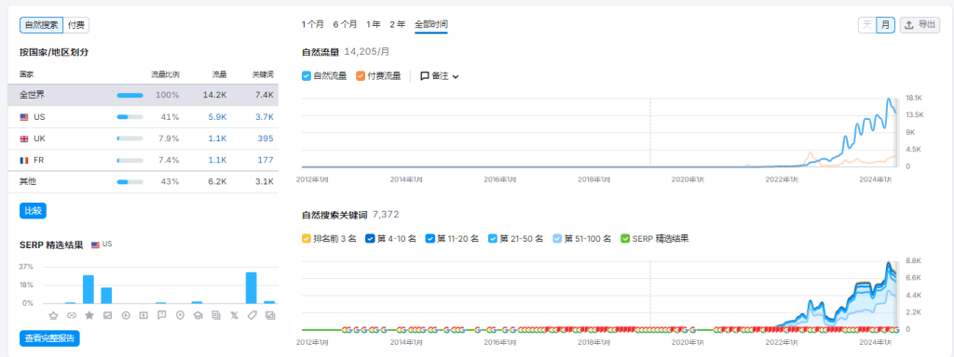
Task: Open the 备注 notes dropdown
Action: click(440, 76)
